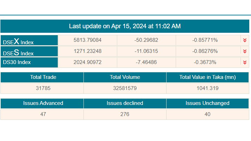Click the Issues Advanced header

coord(43,103)
